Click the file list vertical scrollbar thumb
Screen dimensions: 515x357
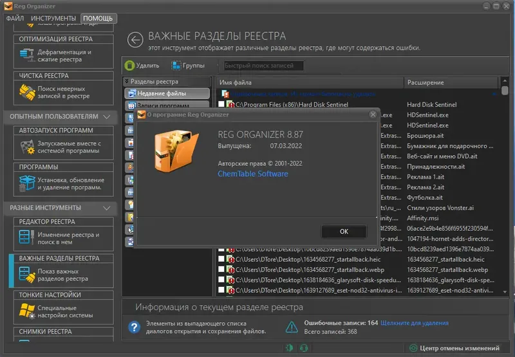505,90
